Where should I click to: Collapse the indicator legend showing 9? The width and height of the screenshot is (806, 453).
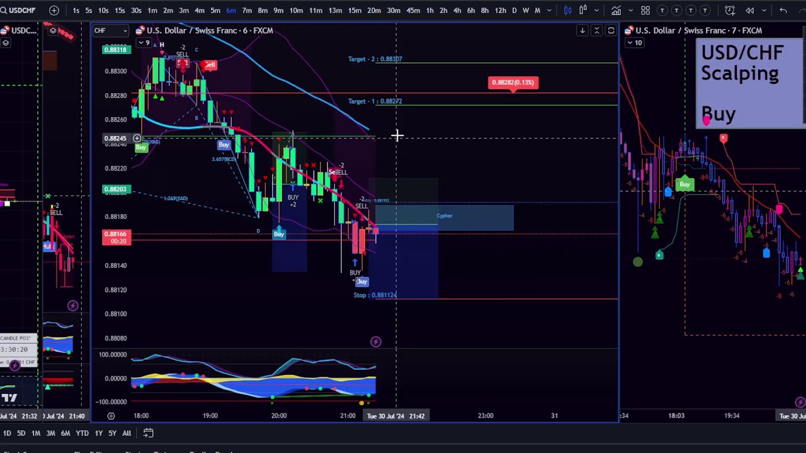point(144,43)
